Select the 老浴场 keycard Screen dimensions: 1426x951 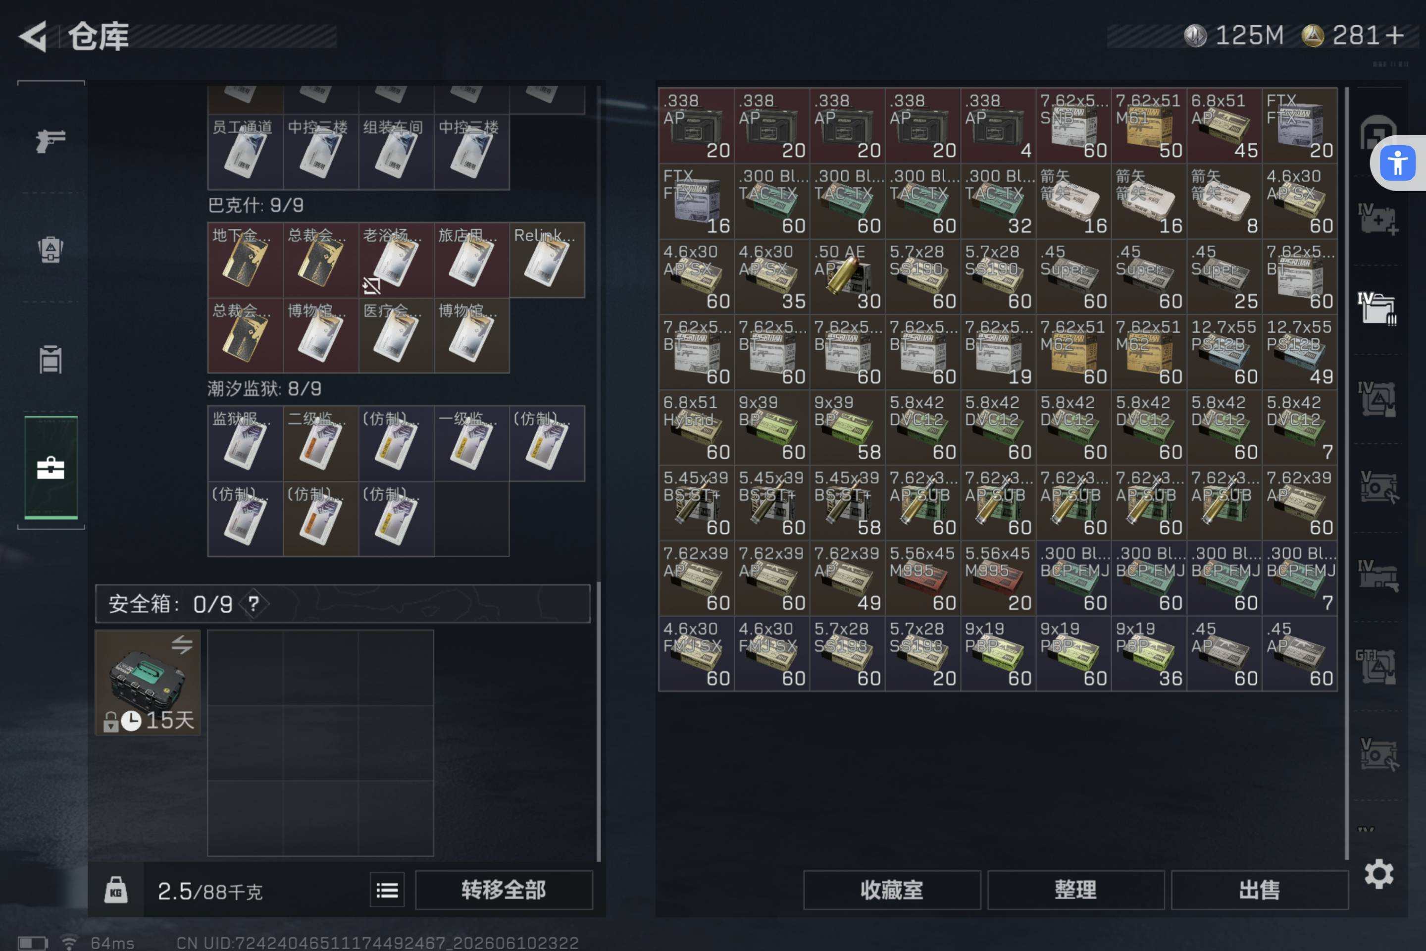[397, 260]
